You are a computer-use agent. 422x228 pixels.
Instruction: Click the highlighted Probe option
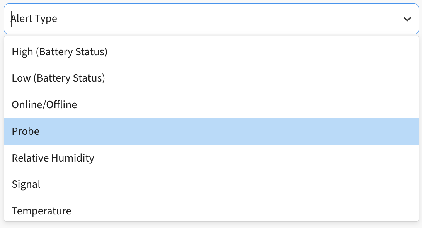25,131
